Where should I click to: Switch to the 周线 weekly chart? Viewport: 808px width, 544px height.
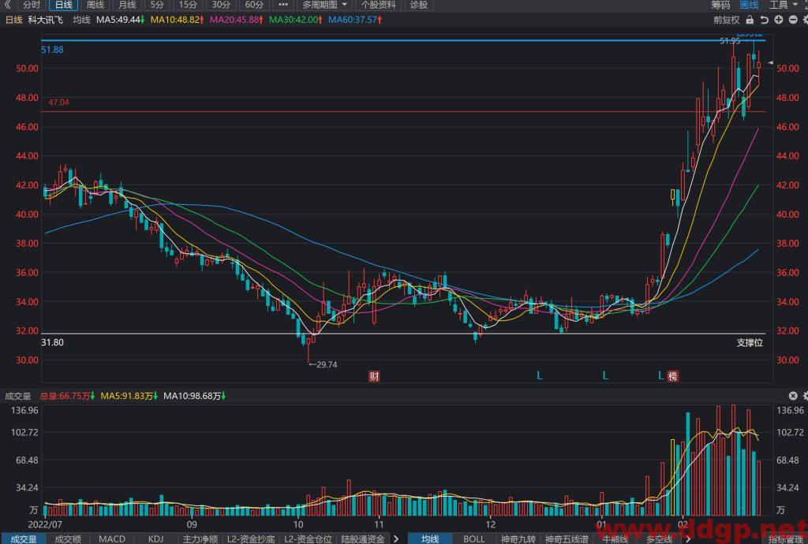(x=95, y=6)
